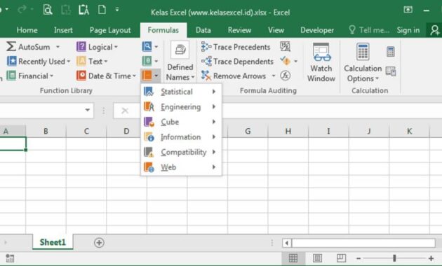This screenshot has width=442, height=266.
Task: Switch to the Data tab
Action: [203, 30]
